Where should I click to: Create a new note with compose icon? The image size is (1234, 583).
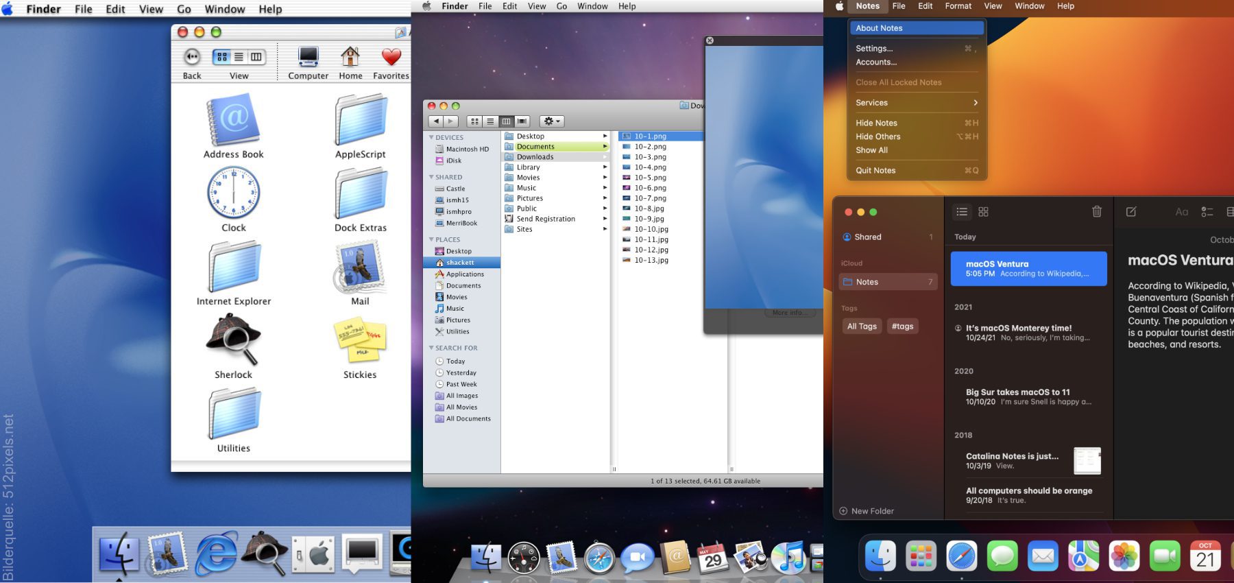click(x=1131, y=212)
